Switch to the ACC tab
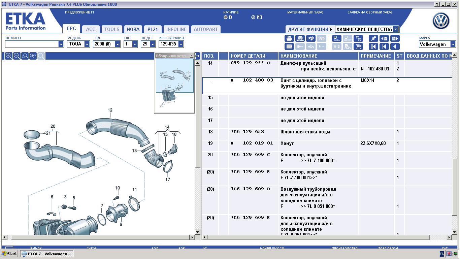This screenshot has width=460, height=259. (x=91, y=29)
